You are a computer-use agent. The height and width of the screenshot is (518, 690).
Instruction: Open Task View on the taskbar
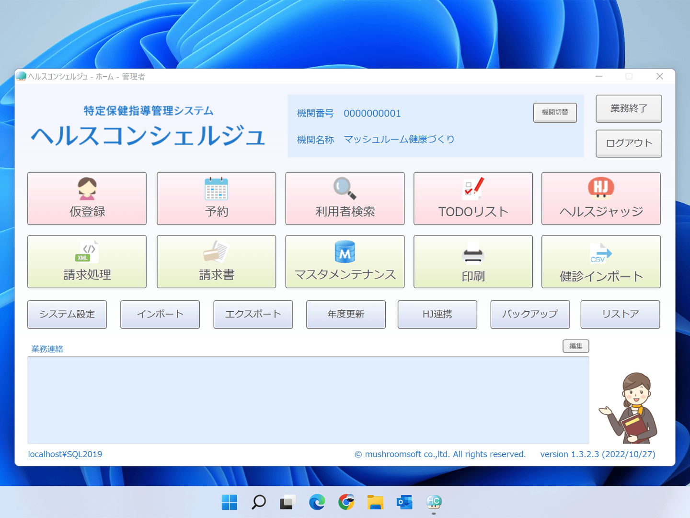[x=287, y=502]
